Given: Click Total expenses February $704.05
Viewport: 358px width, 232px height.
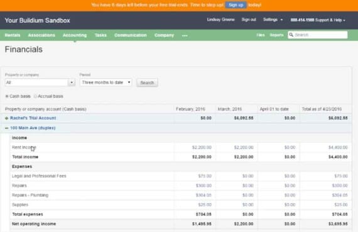Looking at the screenshot, I should coord(203,214).
